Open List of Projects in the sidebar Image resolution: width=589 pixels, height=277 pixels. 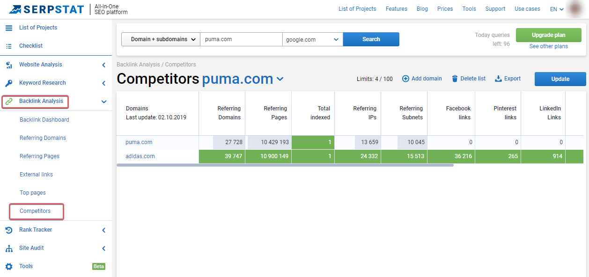38,28
